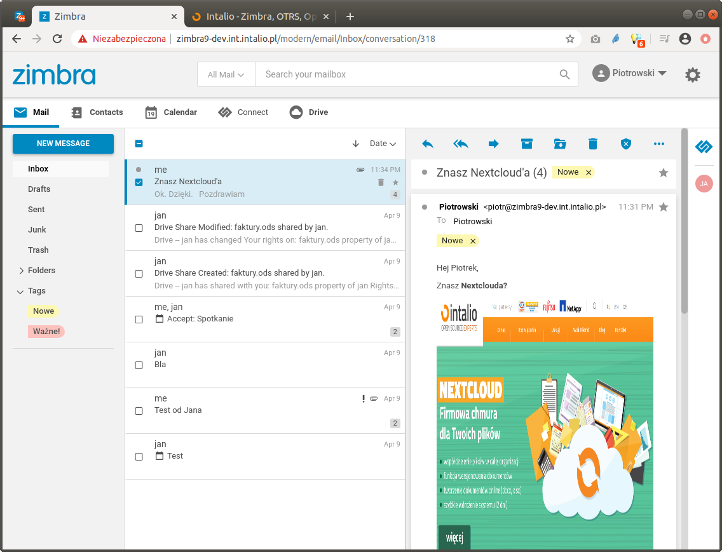Click the lightbulb extension icon
The width and height of the screenshot is (722, 552).
click(637, 39)
